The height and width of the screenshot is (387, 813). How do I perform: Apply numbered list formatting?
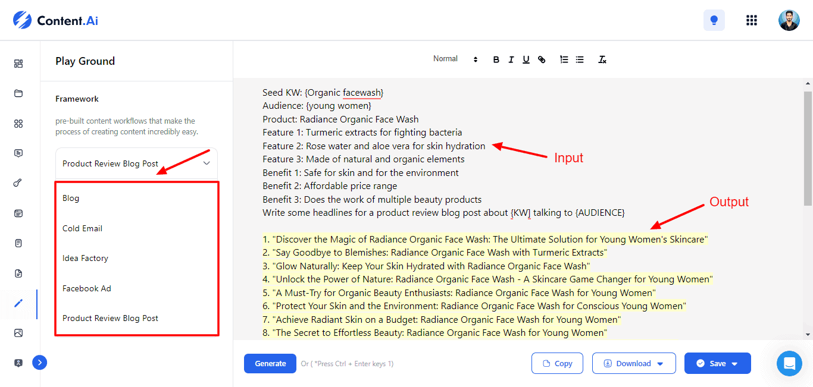(x=564, y=59)
